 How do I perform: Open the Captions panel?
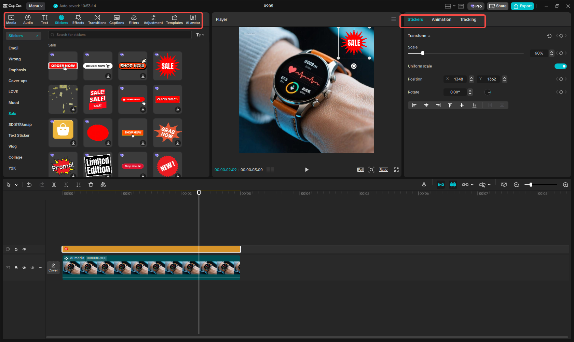117,19
